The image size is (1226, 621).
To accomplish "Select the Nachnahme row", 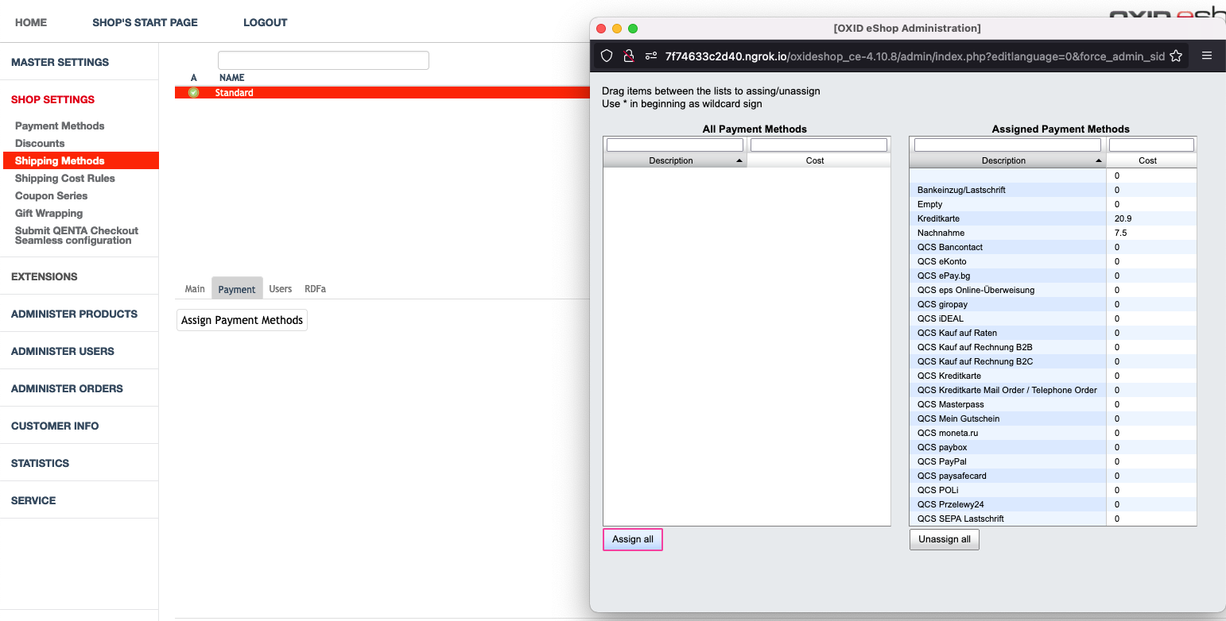I will coord(1053,233).
